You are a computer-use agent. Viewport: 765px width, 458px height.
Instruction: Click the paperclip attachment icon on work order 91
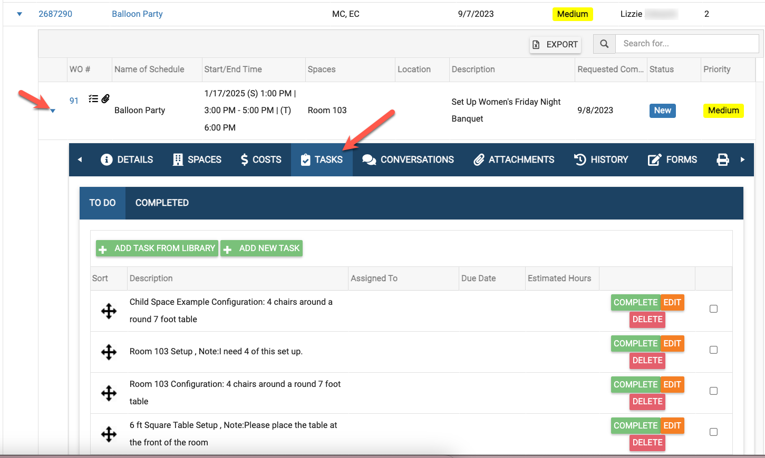(x=105, y=98)
